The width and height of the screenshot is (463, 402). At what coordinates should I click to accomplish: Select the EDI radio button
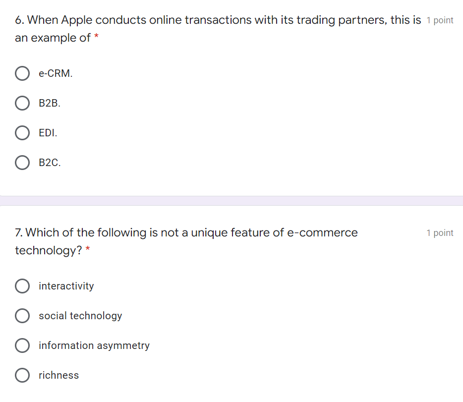tap(22, 133)
